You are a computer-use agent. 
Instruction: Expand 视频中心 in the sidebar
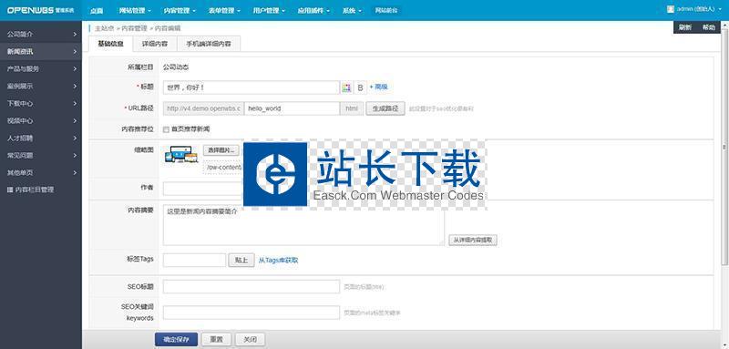41,120
